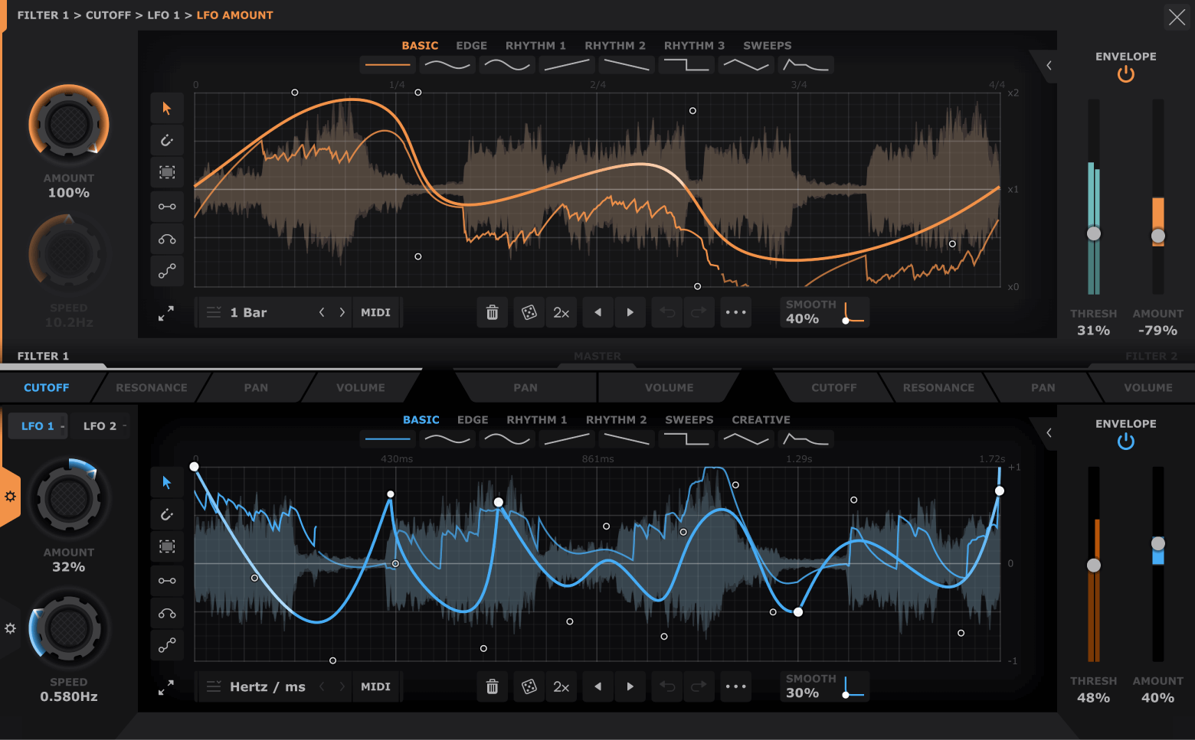Viewport: 1195px width, 740px height.
Task: Open the Hertz / ms mode selector
Action: 267,686
